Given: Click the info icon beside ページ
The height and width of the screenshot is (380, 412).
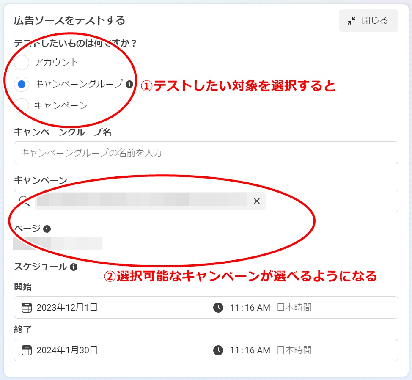Looking at the screenshot, I should pyautogui.click(x=48, y=229).
